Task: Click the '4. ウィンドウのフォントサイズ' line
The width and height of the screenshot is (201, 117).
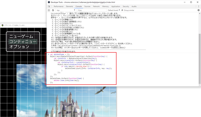Action: [x=67, y=26]
